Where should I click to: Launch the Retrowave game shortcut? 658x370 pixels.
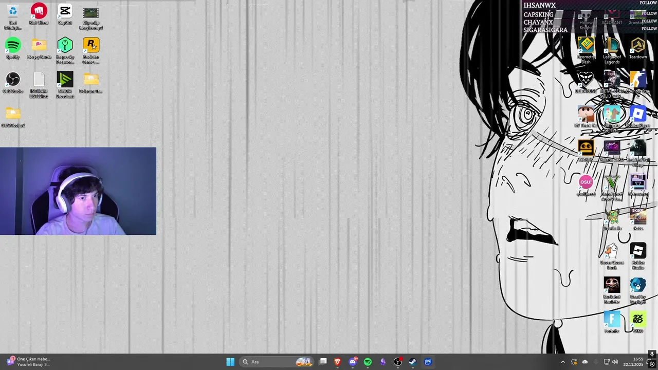pyautogui.click(x=638, y=186)
